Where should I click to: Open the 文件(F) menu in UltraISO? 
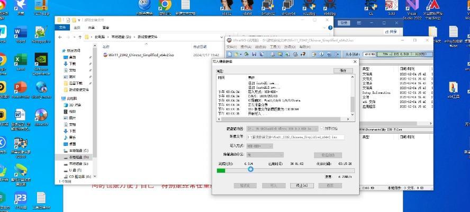231,47
